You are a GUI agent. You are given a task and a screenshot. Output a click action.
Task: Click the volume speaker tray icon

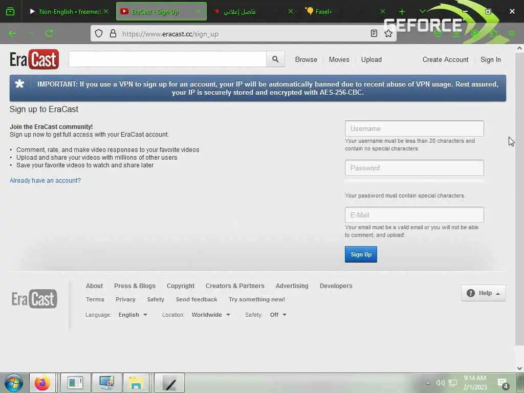pyautogui.click(x=440, y=383)
